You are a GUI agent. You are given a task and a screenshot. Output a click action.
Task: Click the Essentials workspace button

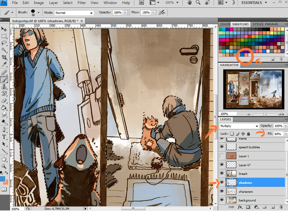pyautogui.click(x=254, y=3)
